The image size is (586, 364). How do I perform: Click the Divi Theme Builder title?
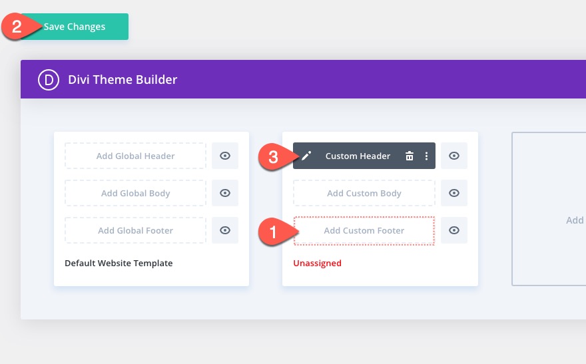(x=123, y=79)
